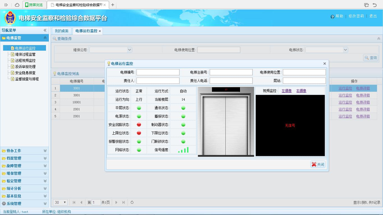
Task: Close the 电梯运行监控 dialog using the X icon
Action: (x=325, y=64)
